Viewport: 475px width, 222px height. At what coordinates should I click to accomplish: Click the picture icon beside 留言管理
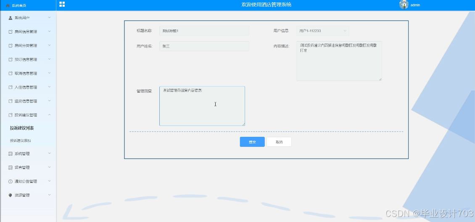tap(11, 167)
